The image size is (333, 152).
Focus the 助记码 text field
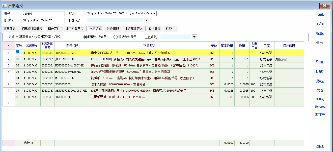[44, 20]
